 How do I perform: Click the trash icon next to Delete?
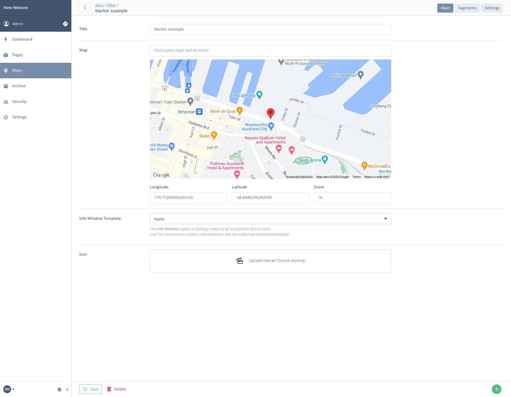click(109, 389)
